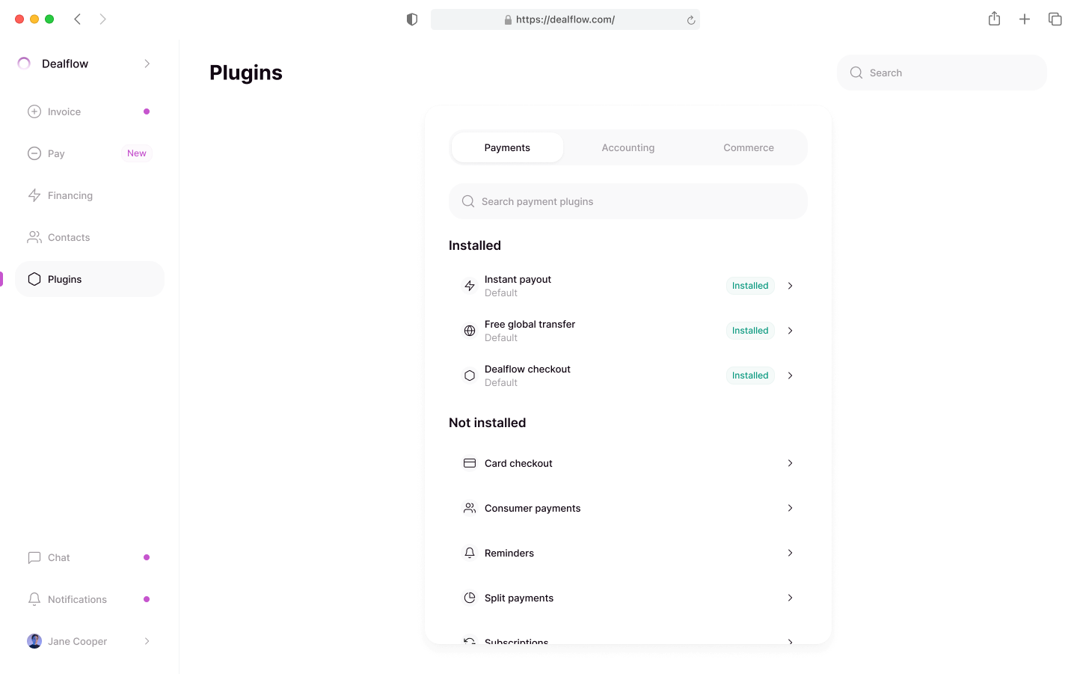This screenshot has height=674, width=1077.
Task: Click the Financing lightning bolt icon
Action: 34,195
